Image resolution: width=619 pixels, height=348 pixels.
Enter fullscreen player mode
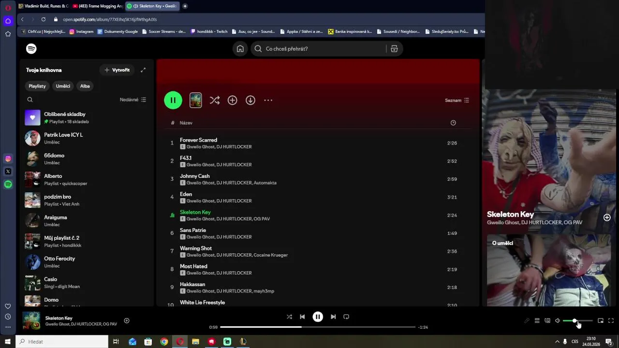(x=611, y=321)
